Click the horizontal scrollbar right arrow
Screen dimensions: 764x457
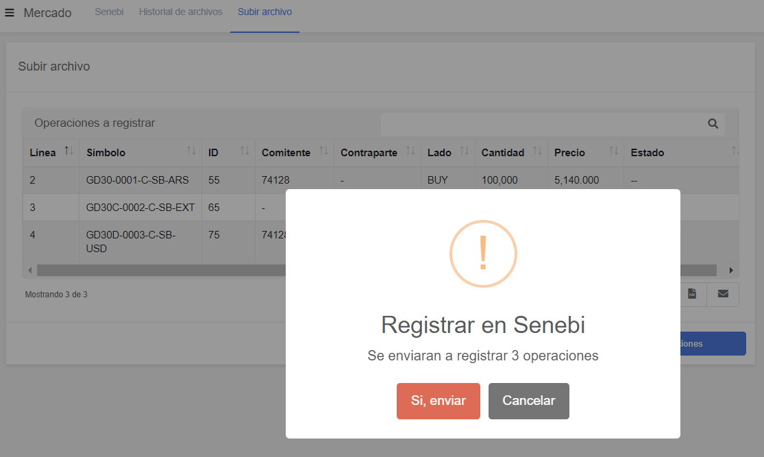tap(731, 271)
